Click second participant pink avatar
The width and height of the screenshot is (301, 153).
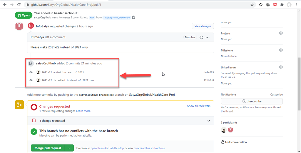[230, 130]
